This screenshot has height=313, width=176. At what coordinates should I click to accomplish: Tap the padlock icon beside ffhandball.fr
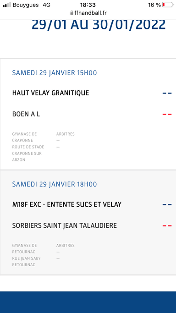point(72,13)
